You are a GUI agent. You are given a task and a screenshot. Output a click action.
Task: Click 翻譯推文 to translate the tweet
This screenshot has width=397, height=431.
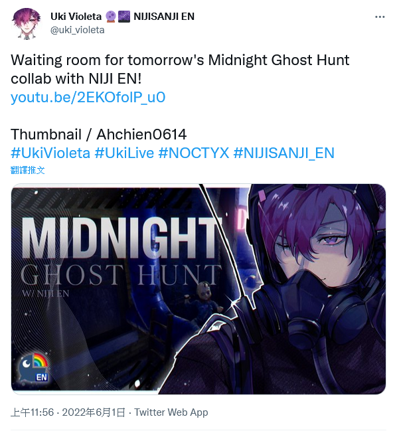pyautogui.click(x=27, y=170)
